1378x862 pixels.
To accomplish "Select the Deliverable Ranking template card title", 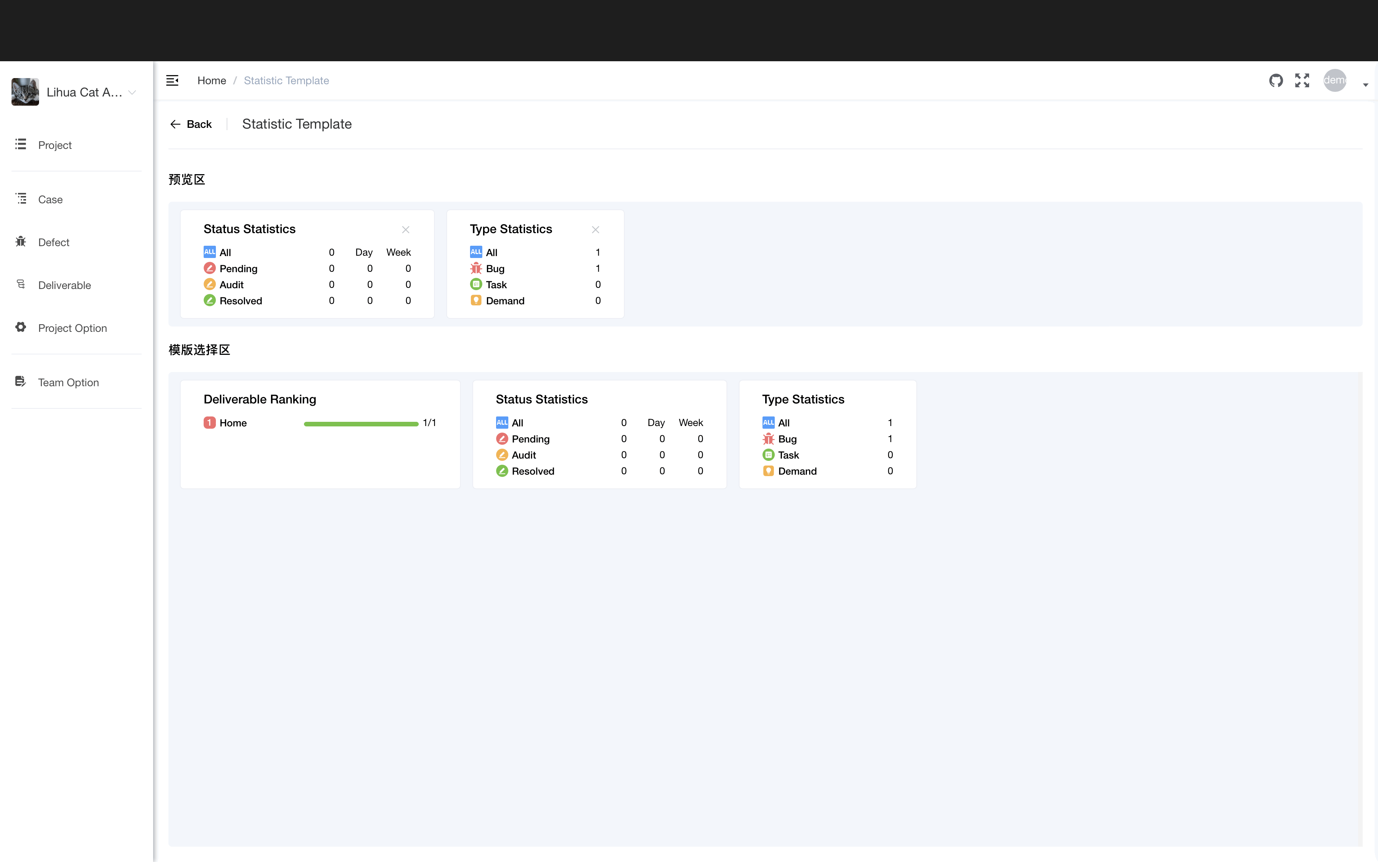I will tap(260, 399).
